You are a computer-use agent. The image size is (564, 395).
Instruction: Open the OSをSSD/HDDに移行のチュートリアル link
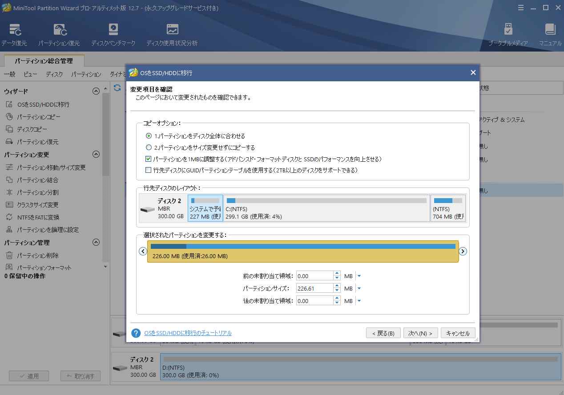click(189, 333)
